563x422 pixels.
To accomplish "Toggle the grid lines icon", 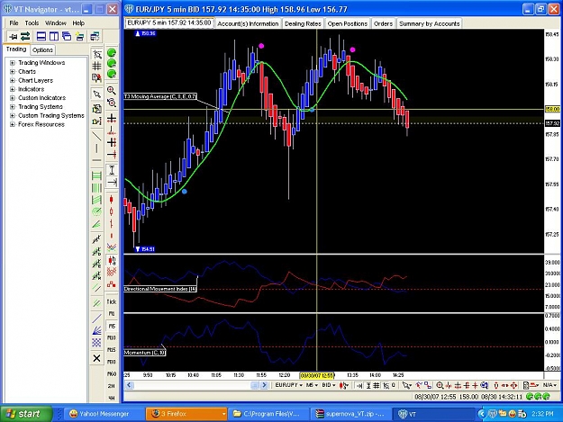I will click(x=96, y=66).
